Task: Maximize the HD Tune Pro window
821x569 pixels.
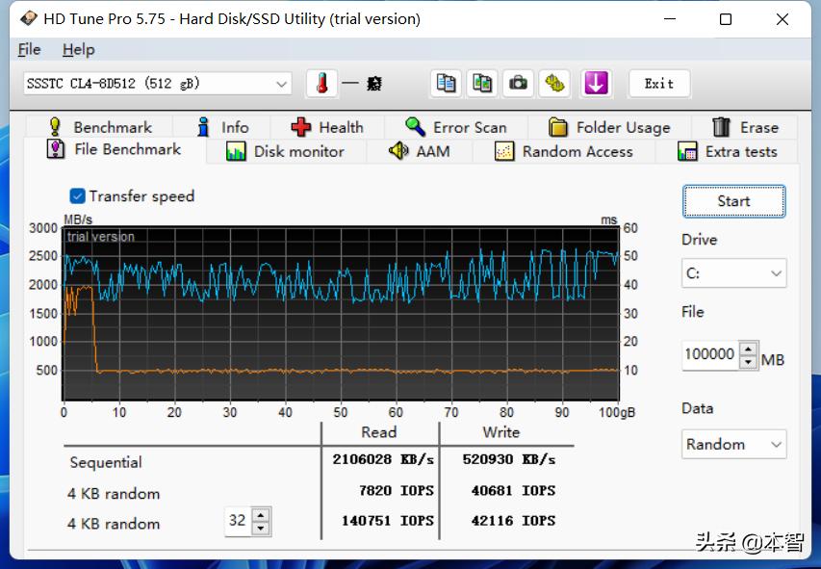Action: pyautogui.click(x=725, y=19)
